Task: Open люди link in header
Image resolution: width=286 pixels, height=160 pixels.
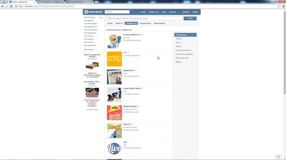Action: pyautogui.click(x=143, y=12)
